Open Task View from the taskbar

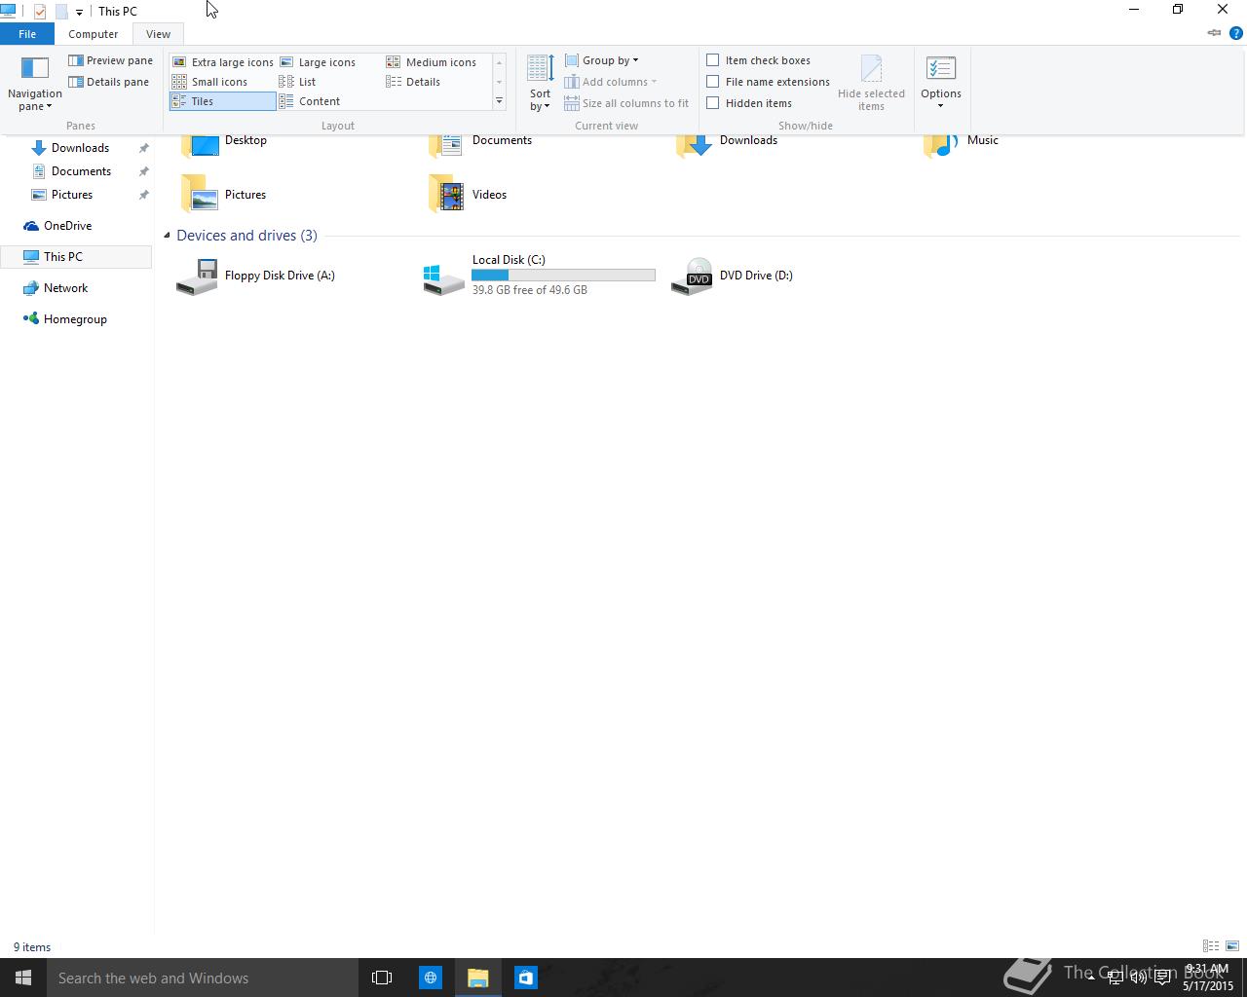[382, 978]
